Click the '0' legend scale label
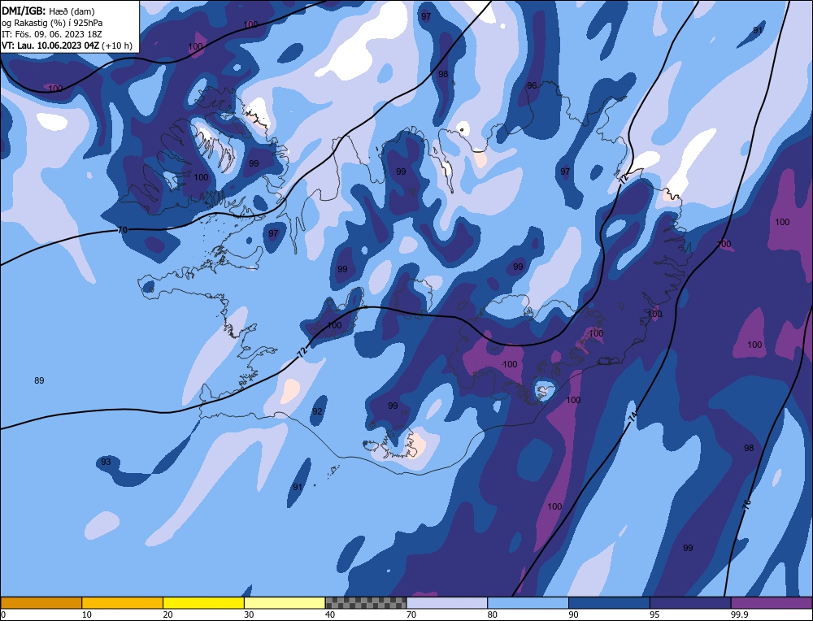This screenshot has width=813, height=621. 3,614
